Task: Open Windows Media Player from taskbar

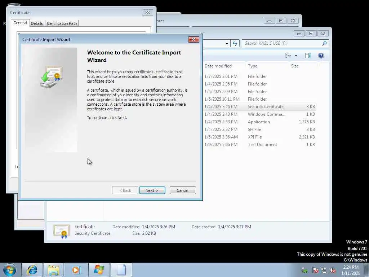Action: [x=76, y=270]
